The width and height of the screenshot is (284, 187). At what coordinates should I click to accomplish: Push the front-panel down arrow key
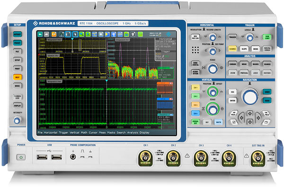[x=250, y=121]
